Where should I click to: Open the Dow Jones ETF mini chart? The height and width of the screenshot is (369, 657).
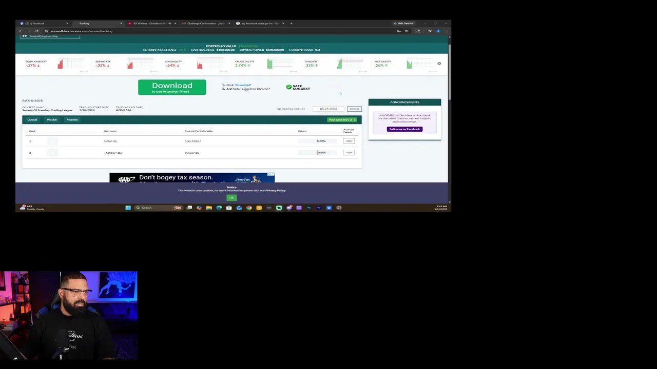[70, 64]
